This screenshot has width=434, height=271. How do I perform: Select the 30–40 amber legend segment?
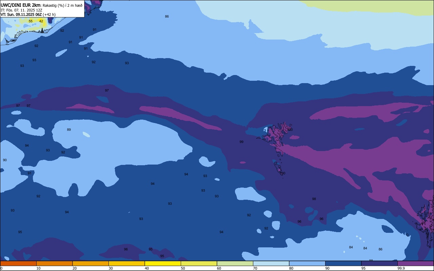pos(126,263)
